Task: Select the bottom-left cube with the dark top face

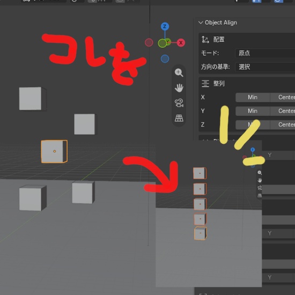Action: tap(33, 198)
